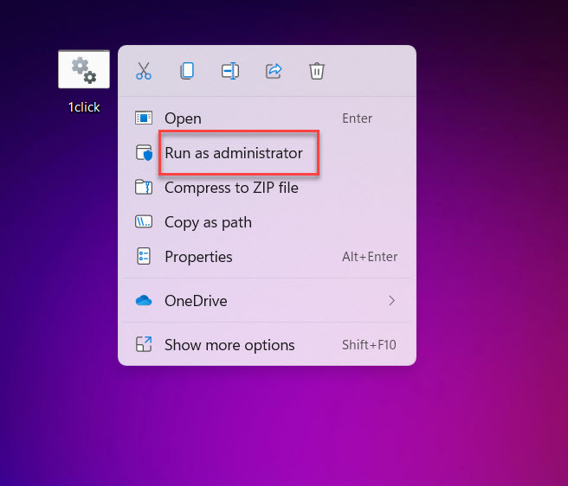Click the Rename icon in context menu
568x486 pixels.
(230, 71)
